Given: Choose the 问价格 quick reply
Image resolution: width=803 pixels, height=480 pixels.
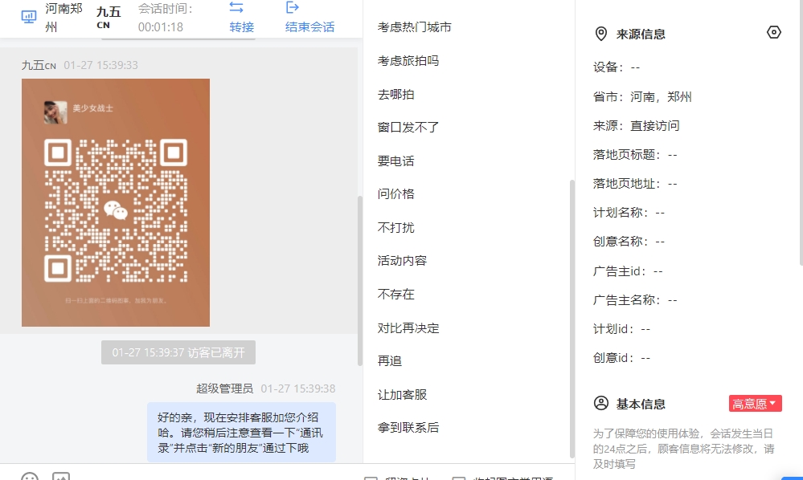Looking at the screenshot, I should coord(395,193).
